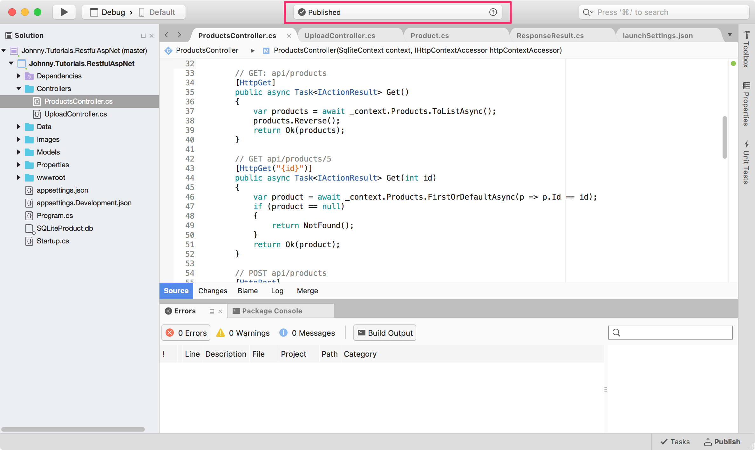Switch to the launchSettings.json tab
This screenshot has width=755, height=450.
[x=657, y=36]
